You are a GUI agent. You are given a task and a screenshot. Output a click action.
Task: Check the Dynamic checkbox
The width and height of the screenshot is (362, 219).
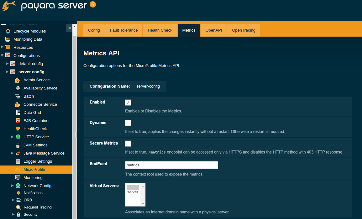pos(128,123)
